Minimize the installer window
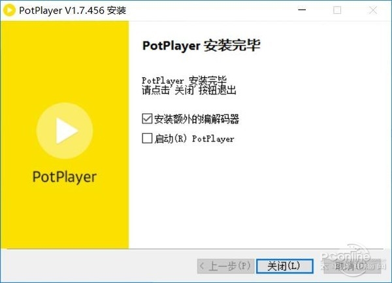Image resolution: width=392 pixels, height=283 pixels. pos(302,10)
